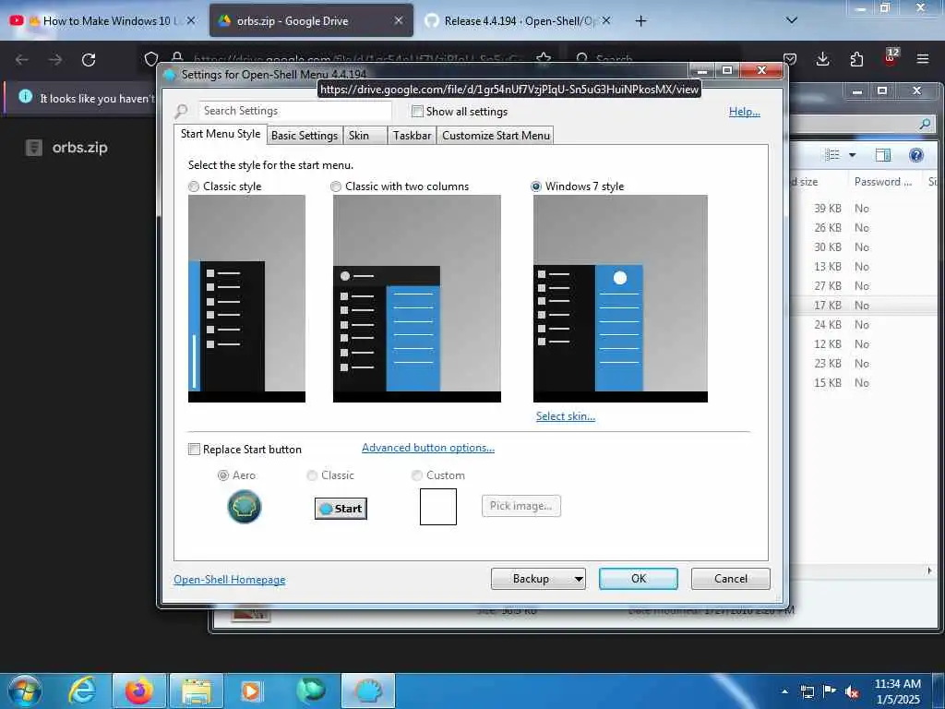This screenshot has height=709, width=945.
Task: Click the orbs.zip file icon in Drive
Action: tap(34, 147)
